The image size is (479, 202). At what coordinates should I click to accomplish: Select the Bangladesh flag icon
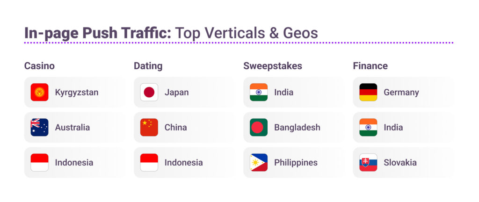[x=259, y=127]
